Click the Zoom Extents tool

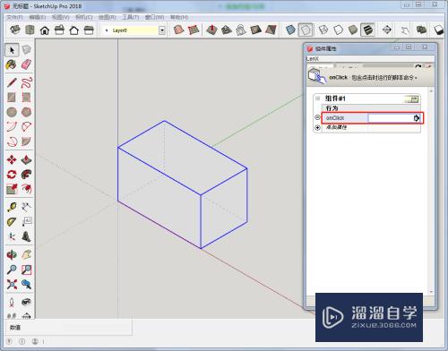pyautogui.click(x=12, y=284)
